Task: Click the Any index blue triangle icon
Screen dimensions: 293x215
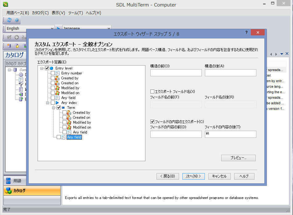Action: click(57, 103)
